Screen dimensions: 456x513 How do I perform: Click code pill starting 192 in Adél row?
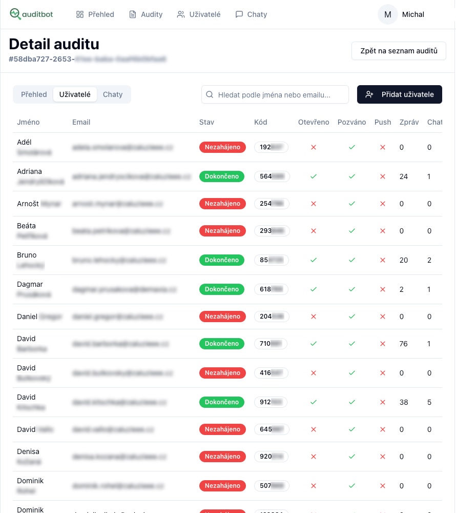coord(271,147)
